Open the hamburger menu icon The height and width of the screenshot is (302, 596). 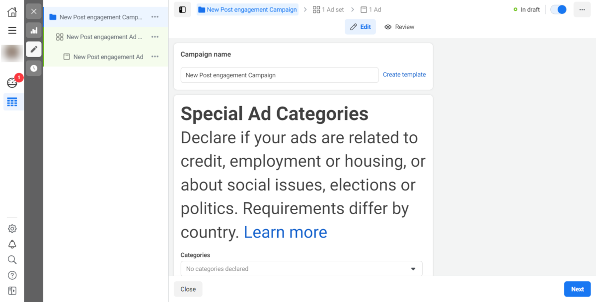click(x=12, y=30)
